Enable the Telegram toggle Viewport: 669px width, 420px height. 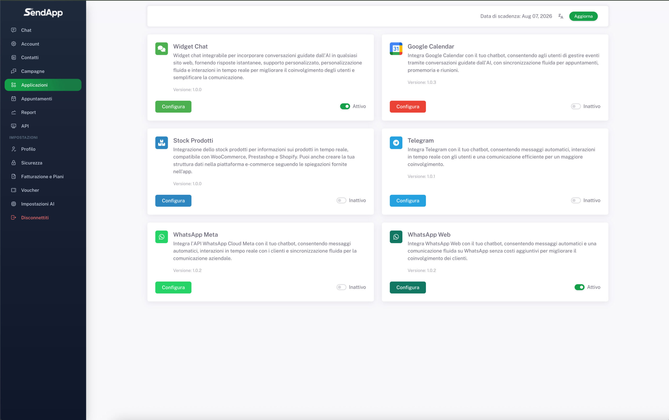(x=576, y=200)
